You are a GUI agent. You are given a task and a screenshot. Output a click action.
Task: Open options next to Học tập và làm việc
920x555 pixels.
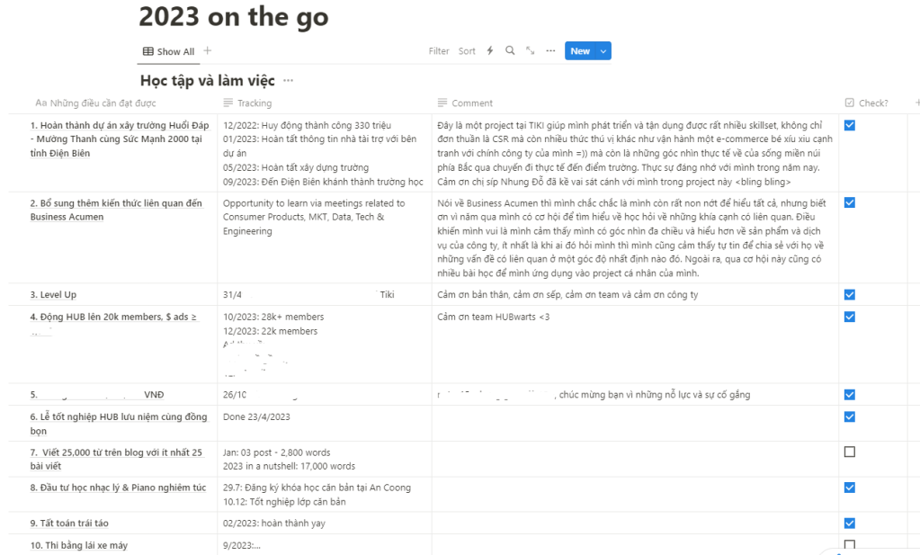pos(288,81)
